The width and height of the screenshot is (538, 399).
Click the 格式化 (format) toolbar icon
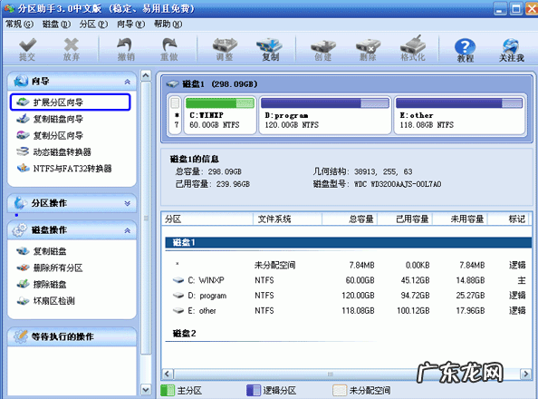click(413, 48)
